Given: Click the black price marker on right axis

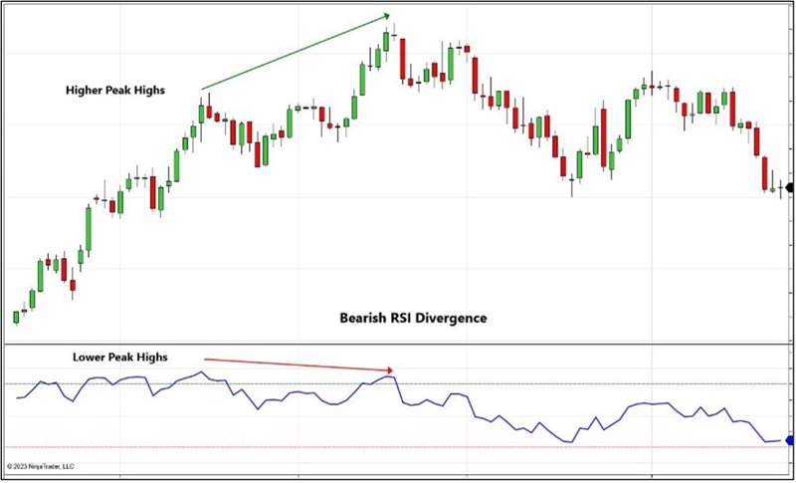Looking at the screenshot, I should [790, 188].
